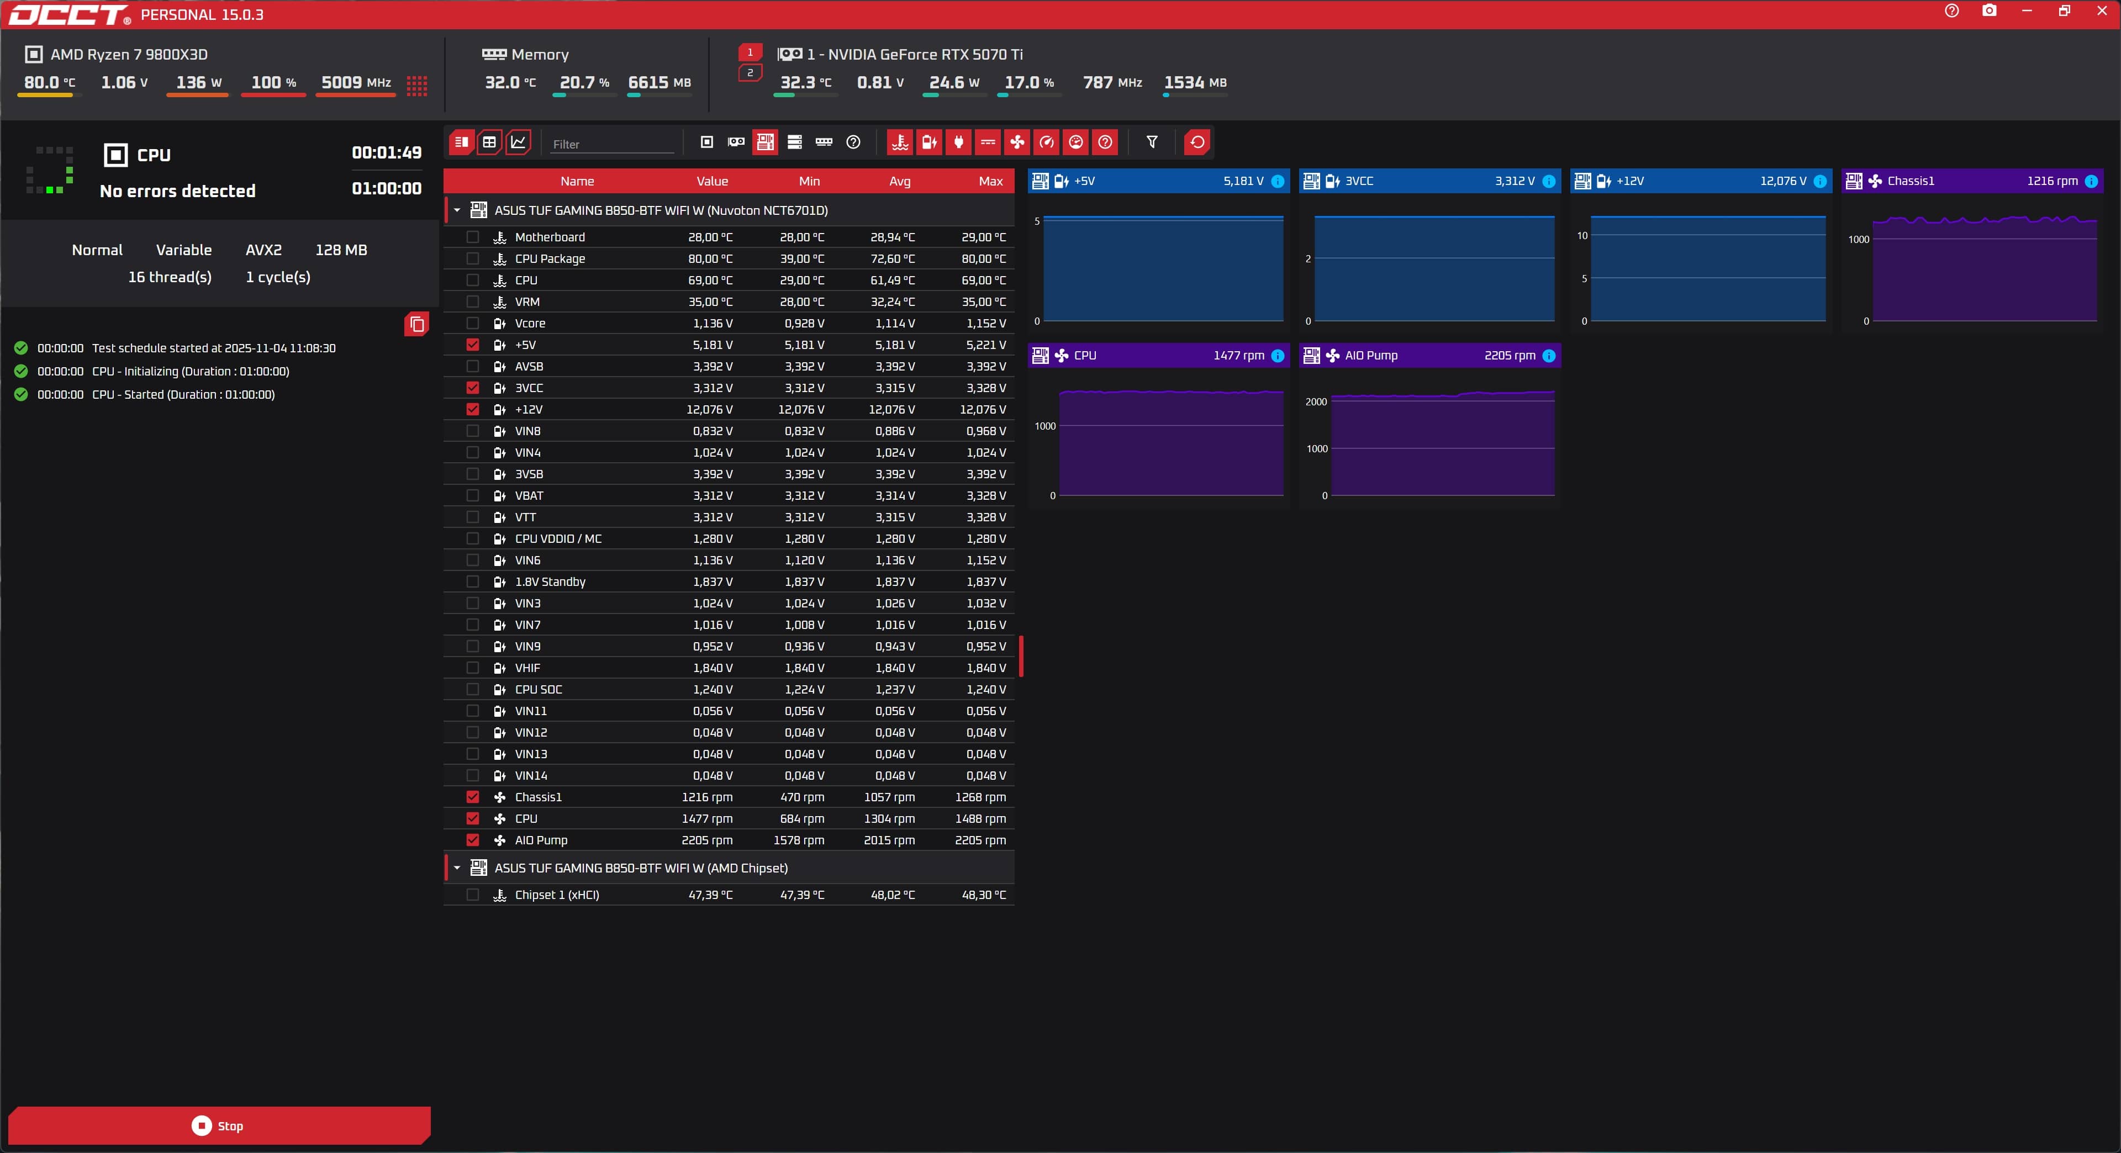This screenshot has height=1153, width=2121.
Task: Copy the test log to clipboard
Action: [x=416, y=324]
